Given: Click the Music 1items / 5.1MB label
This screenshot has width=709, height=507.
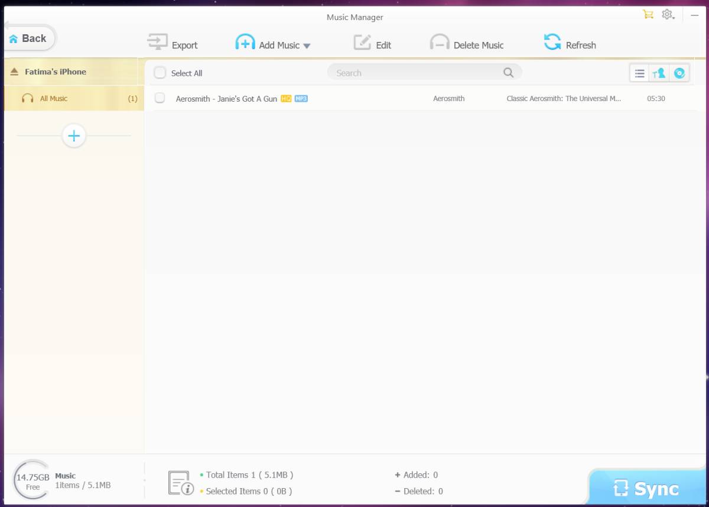Looking at the screenshot, I should [83, 480].
